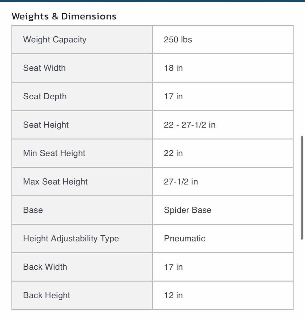Screen dimensions: 305x320
Task: Click the Spider Base value
Action: point(188,210)
